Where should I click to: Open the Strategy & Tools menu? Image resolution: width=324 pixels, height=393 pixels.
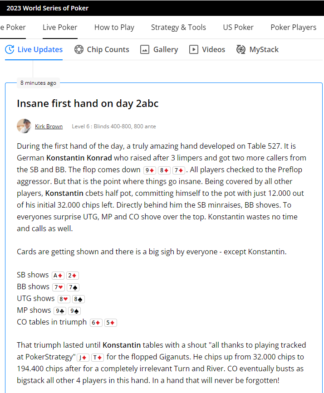[x=178, y=27]
